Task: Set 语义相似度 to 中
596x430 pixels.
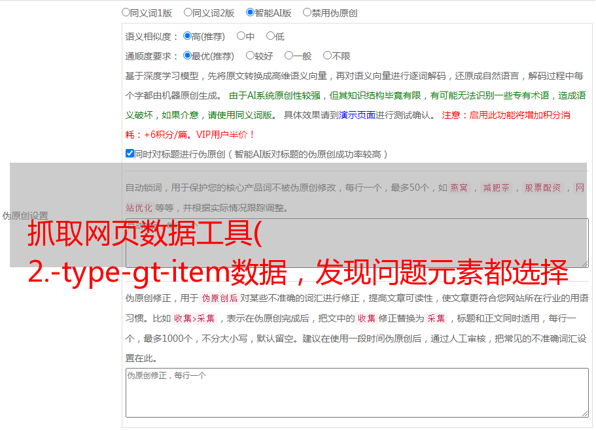Action: (241, 37)
